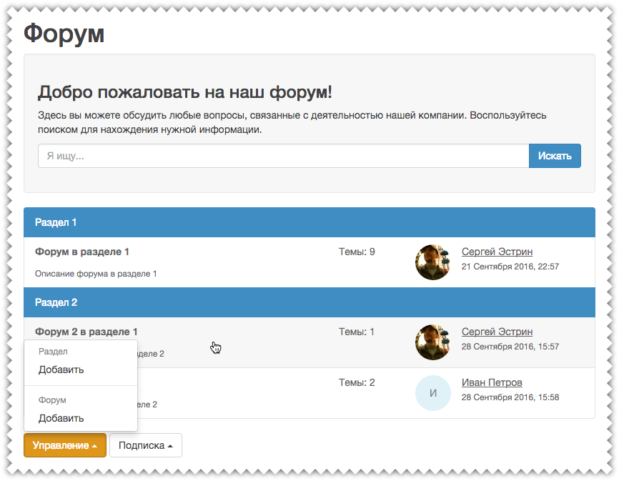
Task: Click the round "И" avatar of Иван Петров
Action: coord(432,393)
